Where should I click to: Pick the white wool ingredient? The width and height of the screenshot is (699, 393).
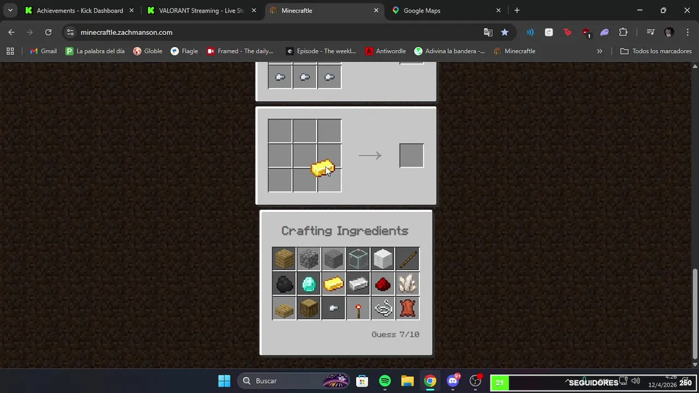point(383,259)
